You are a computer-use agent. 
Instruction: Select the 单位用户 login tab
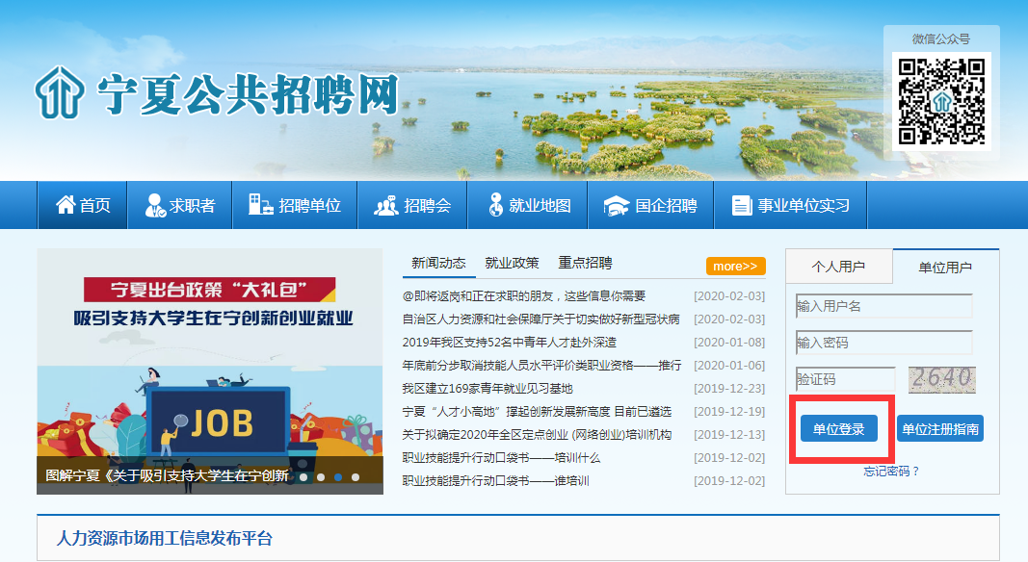click(x=945, y=267)
